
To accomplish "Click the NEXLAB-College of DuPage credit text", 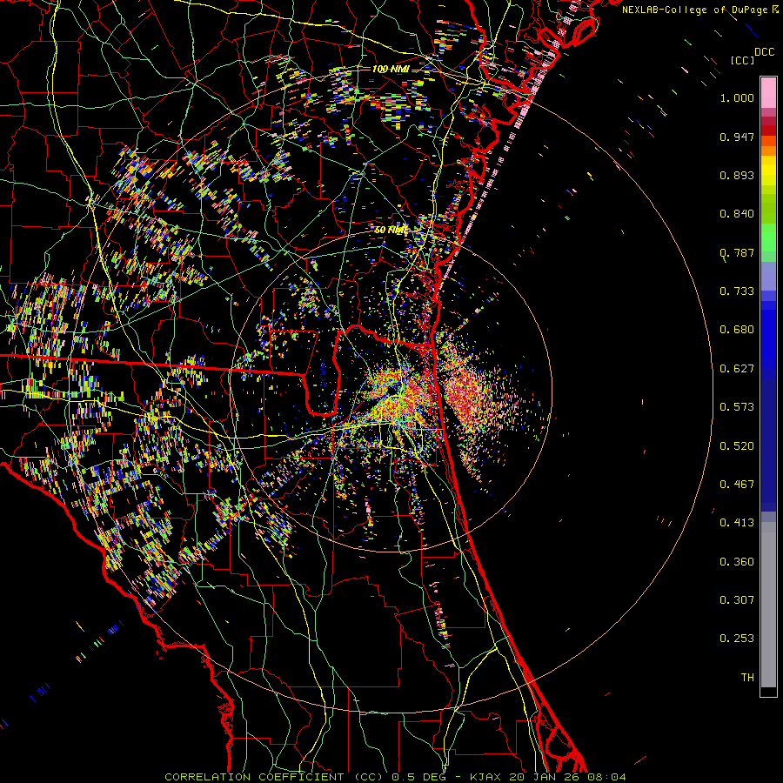I will pyautogui.click(x=696, y=10).
